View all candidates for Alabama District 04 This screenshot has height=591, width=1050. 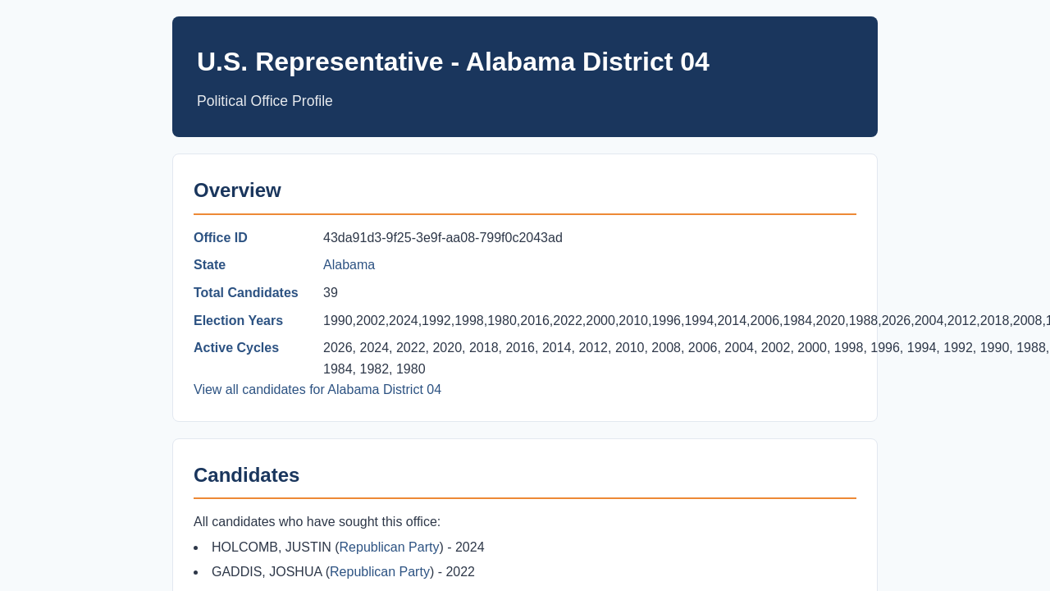tap(317, 390)
